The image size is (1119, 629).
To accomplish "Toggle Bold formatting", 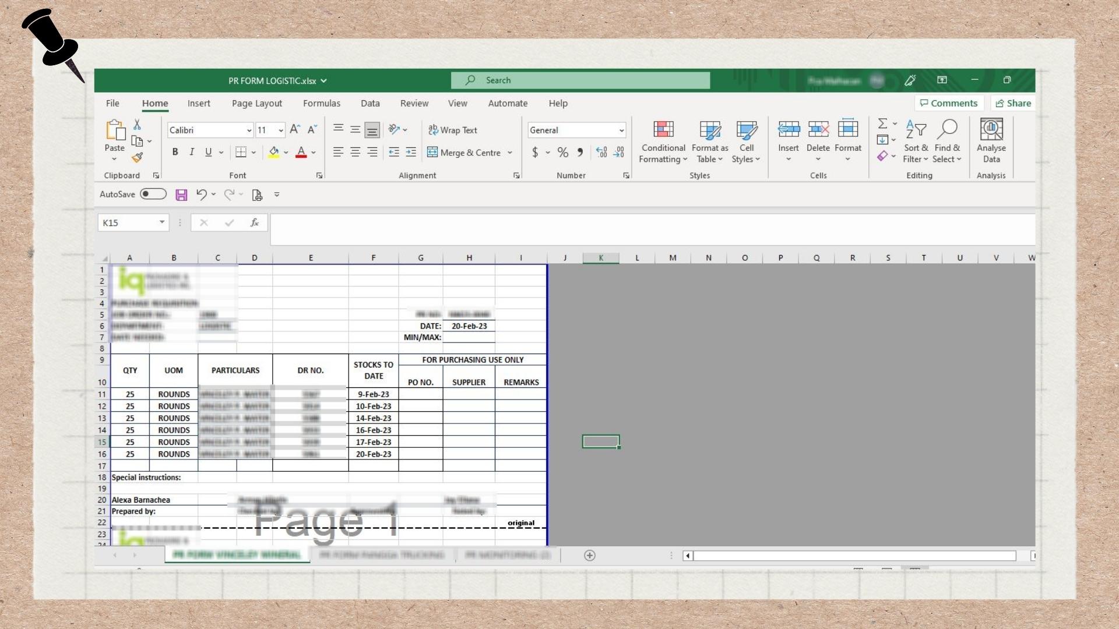I will pyautogui.click(x=175, y=152).
